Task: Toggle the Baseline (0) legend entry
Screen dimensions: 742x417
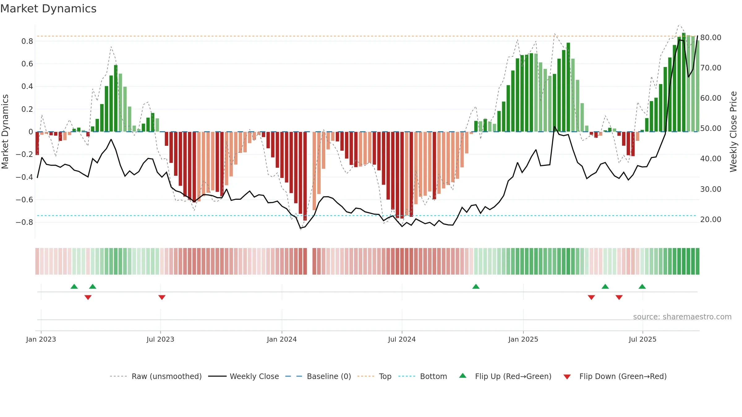Action: click(x=318, y=376)
